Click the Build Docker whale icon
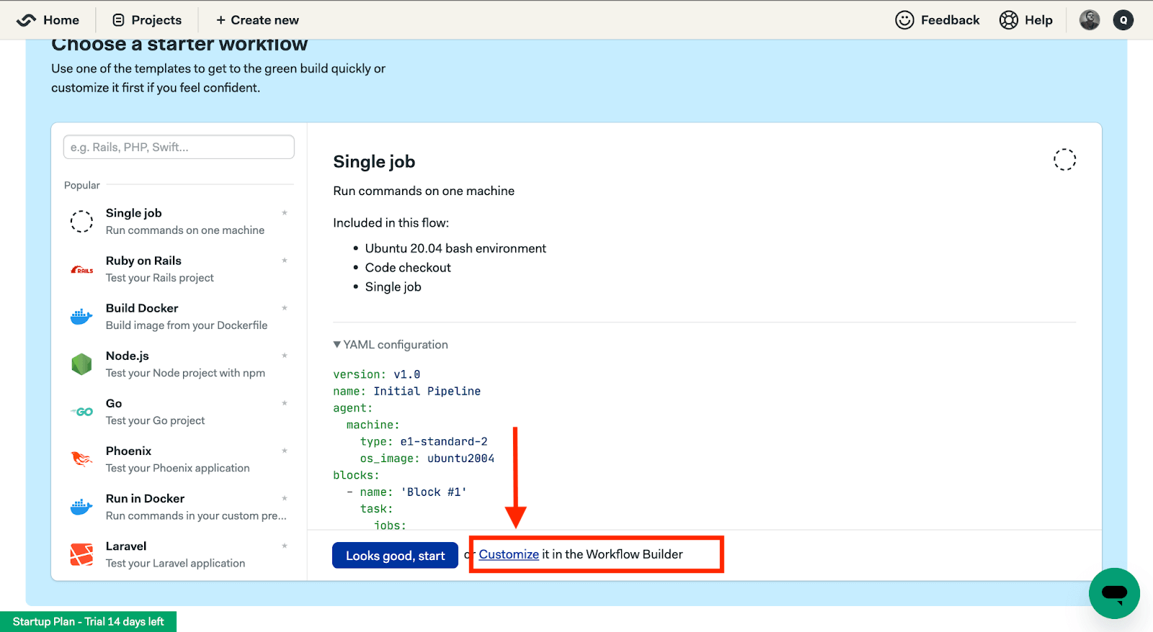1153x632 pixels. click(x=81, y=316)
